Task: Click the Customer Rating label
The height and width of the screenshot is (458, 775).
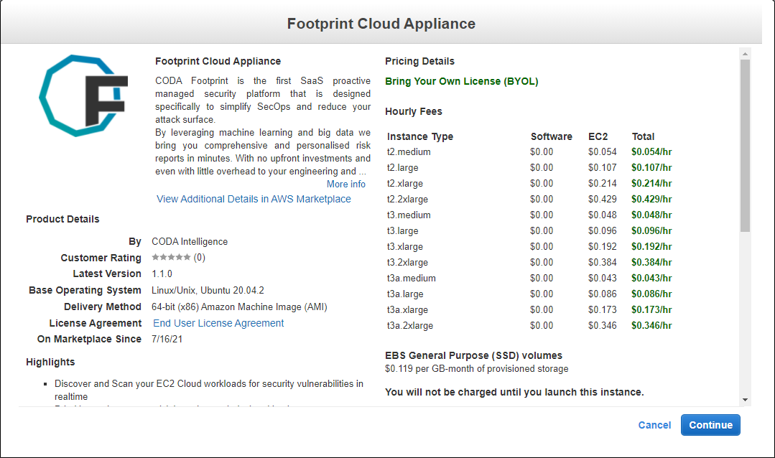Action: click(x=101, y=258)
